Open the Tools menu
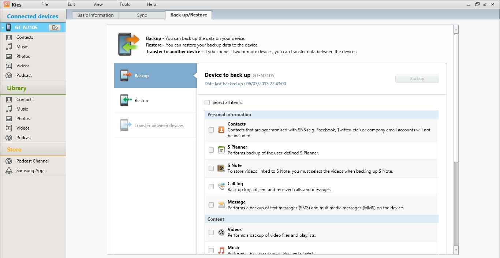The image size is (500, 258). pos(125,4)
